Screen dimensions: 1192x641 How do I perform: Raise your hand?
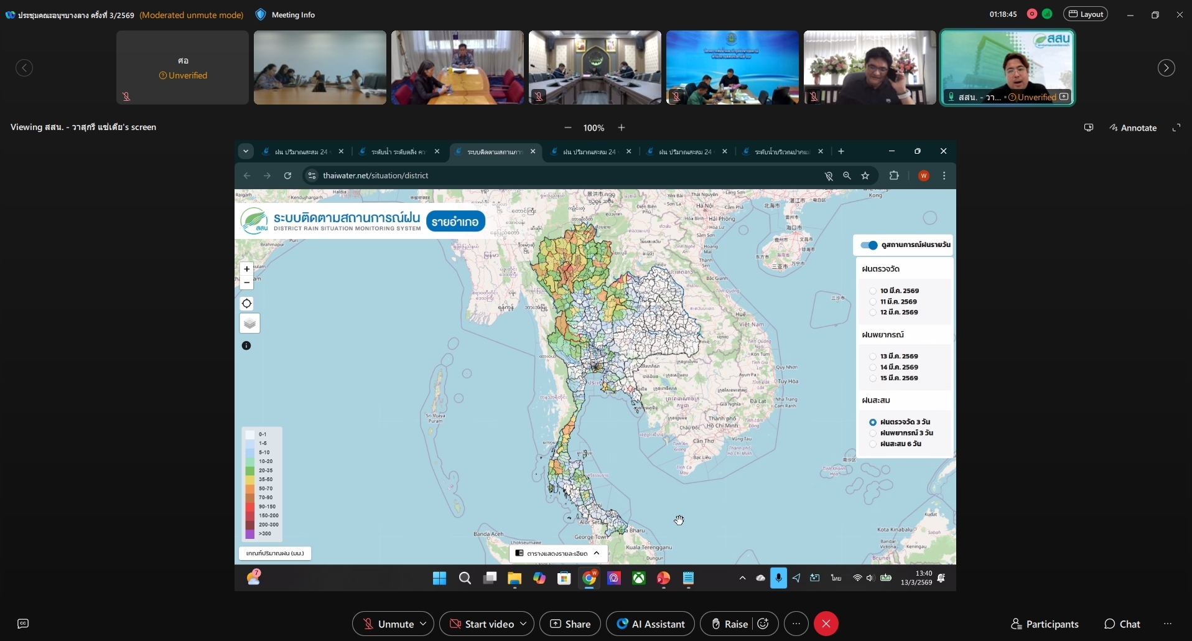tap(729, 624)
